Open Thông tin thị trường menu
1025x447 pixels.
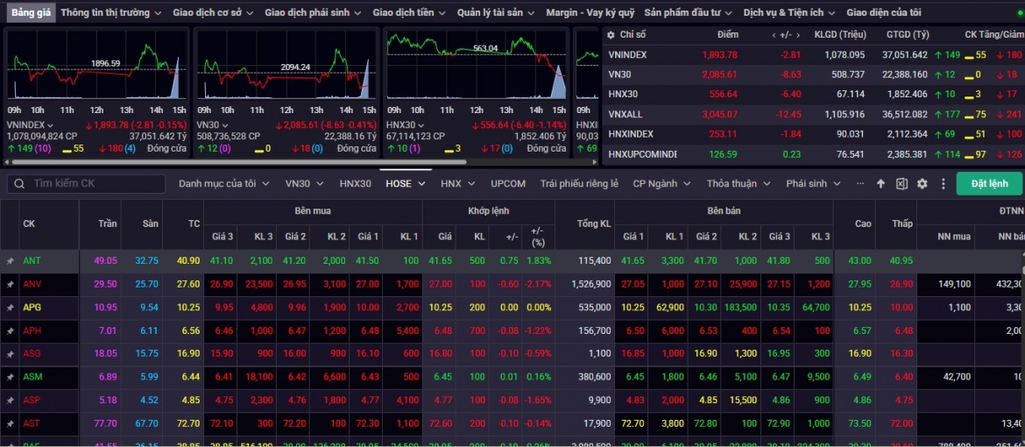click(111, 12)
